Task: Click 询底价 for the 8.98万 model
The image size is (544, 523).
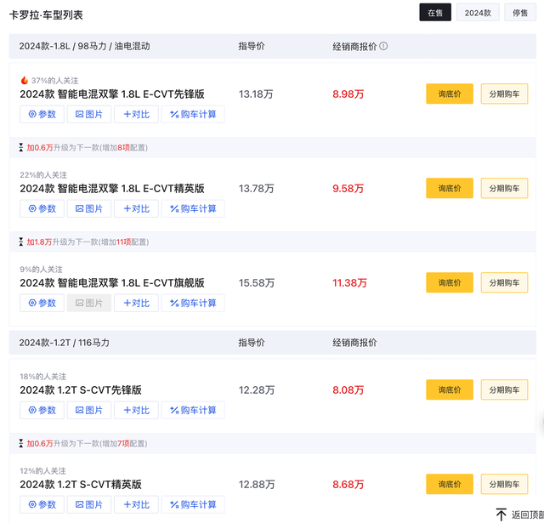Action: point(450,94)
